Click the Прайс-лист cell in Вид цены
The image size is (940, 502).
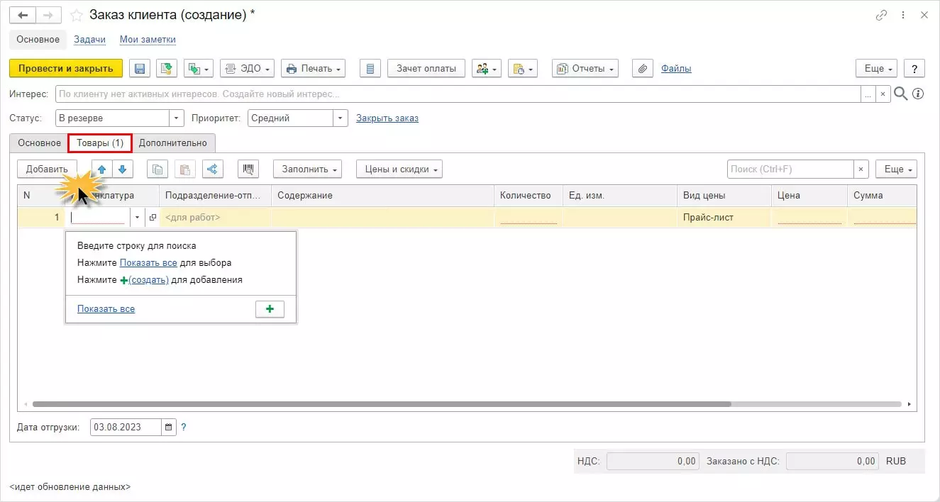[724, 218]
